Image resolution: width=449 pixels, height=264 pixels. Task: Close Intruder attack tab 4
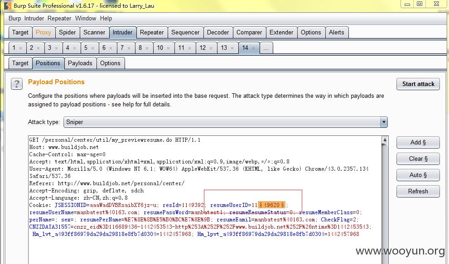(x=74, y=48)
